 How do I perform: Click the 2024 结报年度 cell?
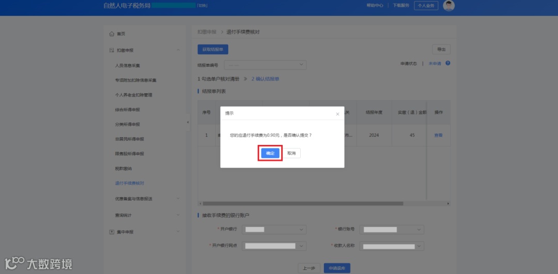pos(374,135)
